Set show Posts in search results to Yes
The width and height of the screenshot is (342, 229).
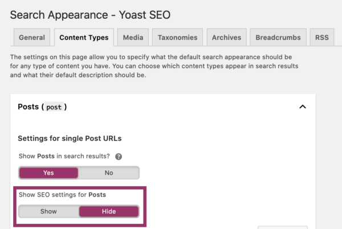pos(48,173)
